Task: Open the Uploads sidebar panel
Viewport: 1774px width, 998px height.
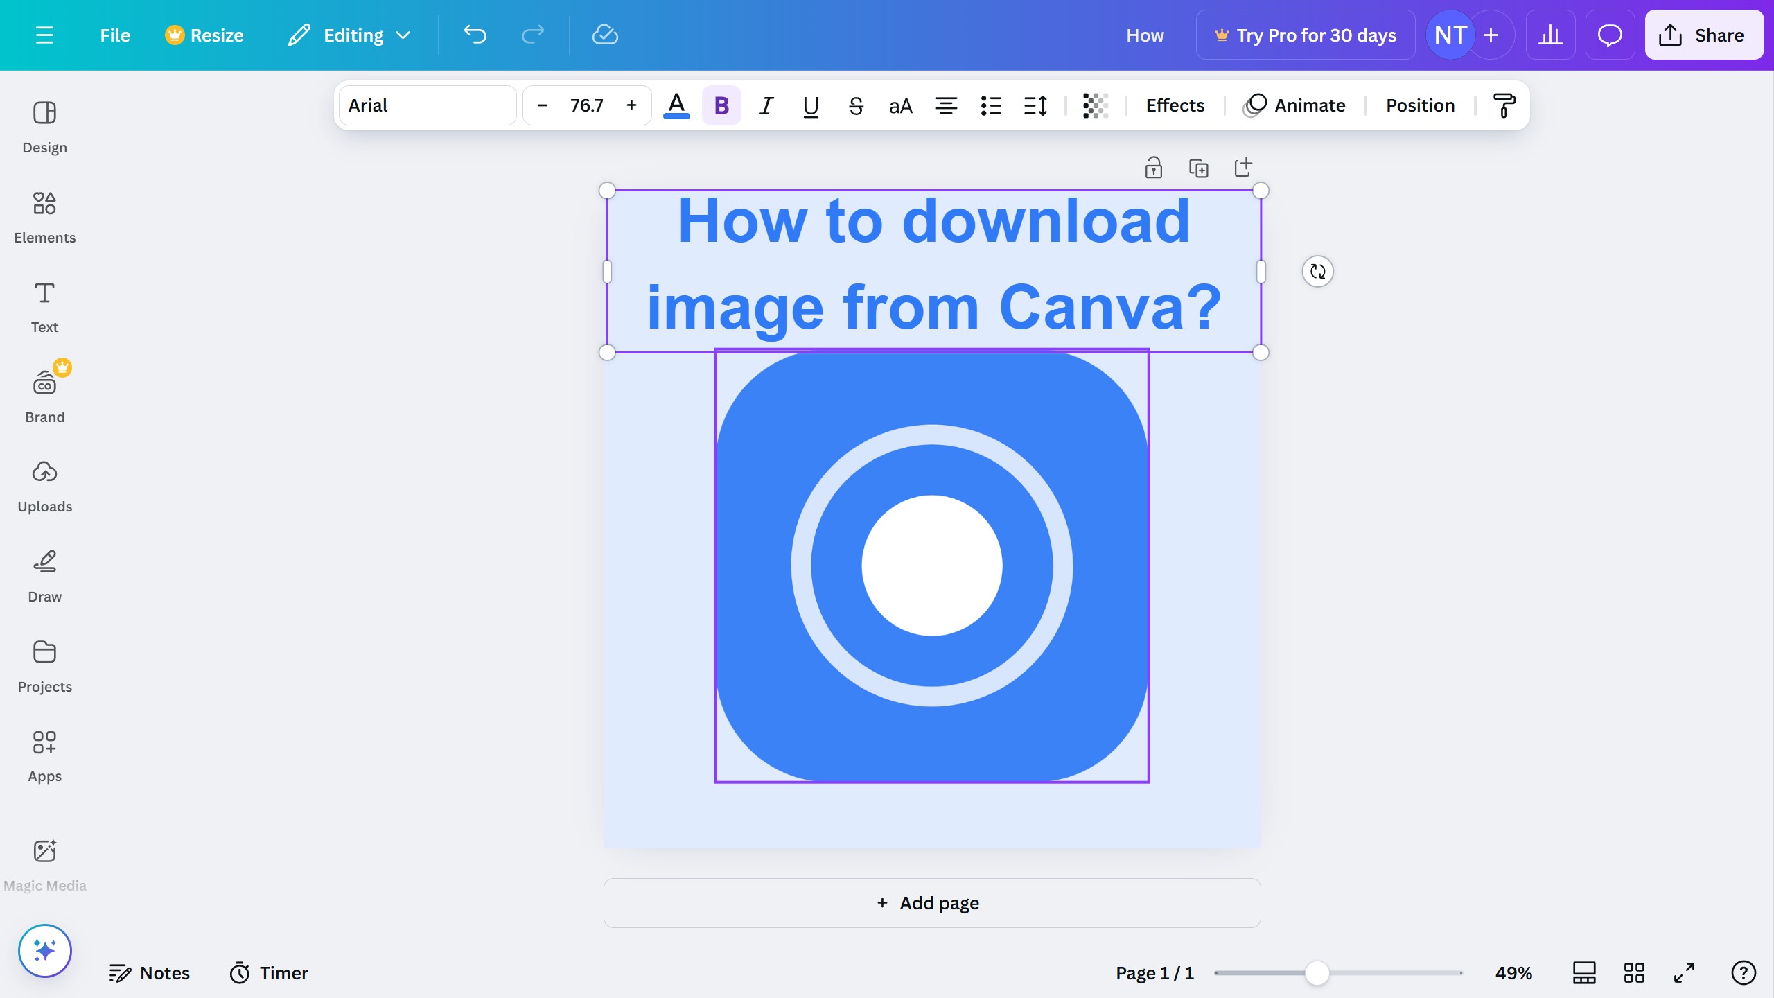Action: 44,487
